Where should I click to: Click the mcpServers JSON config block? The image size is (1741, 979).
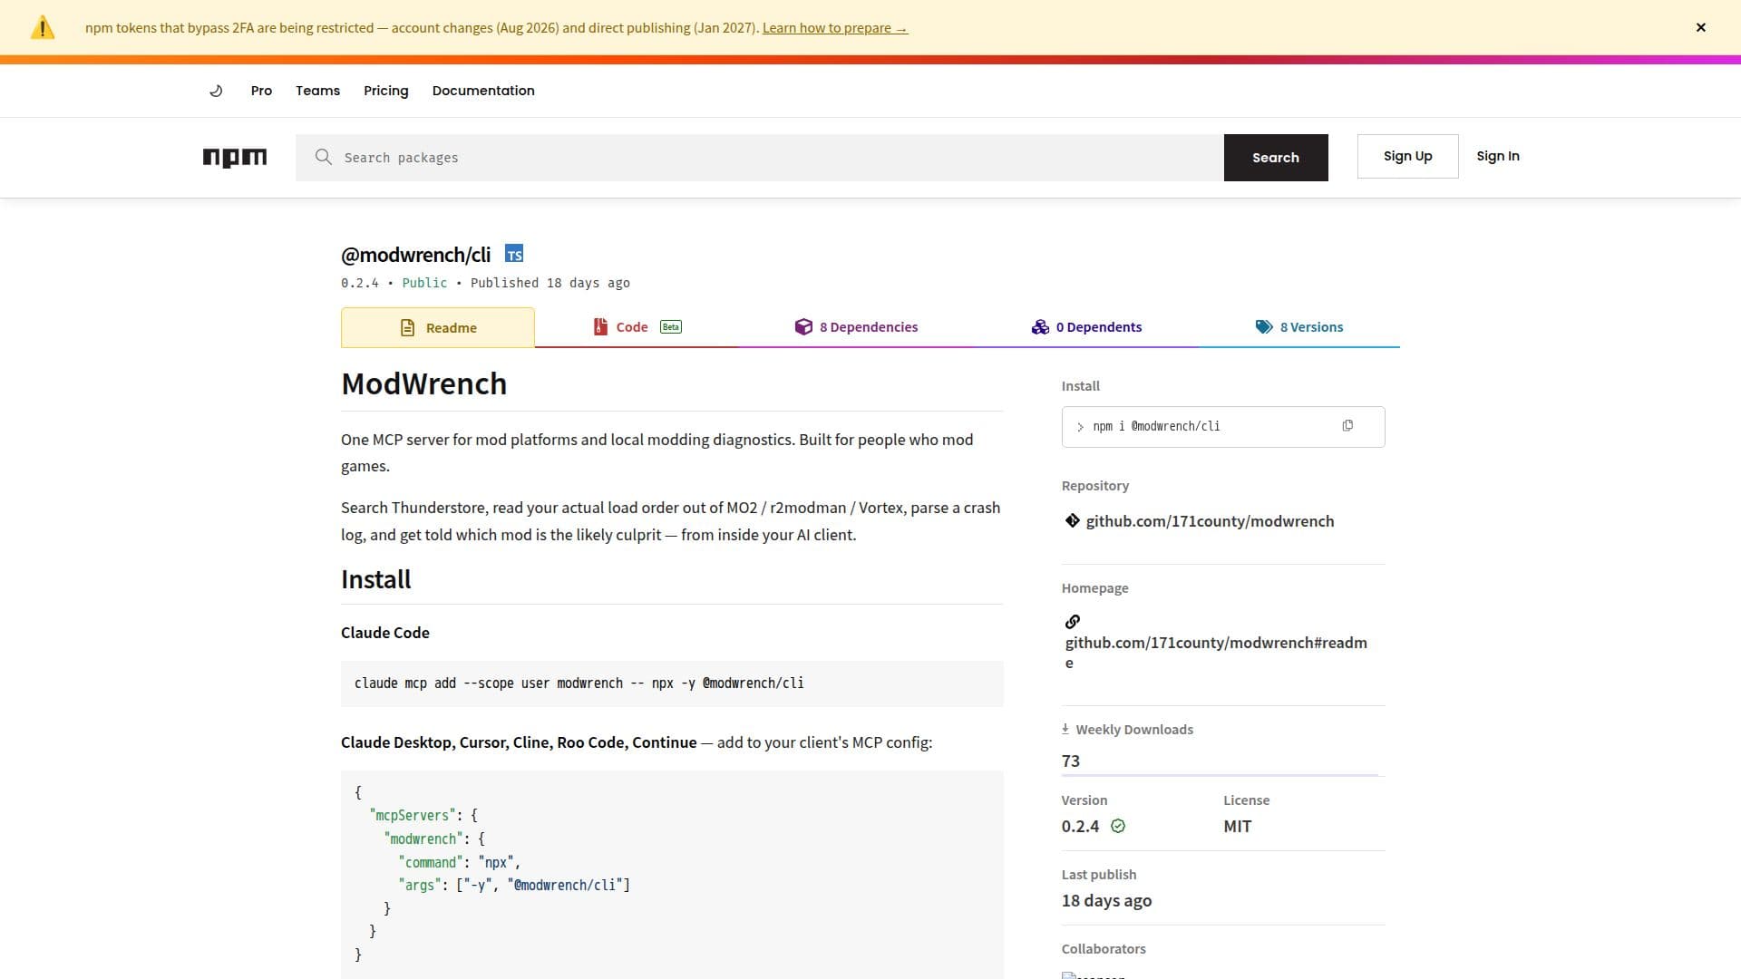click(x=672, y=874)
